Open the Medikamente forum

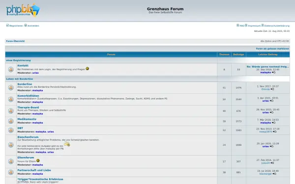(x=27, y=119)
